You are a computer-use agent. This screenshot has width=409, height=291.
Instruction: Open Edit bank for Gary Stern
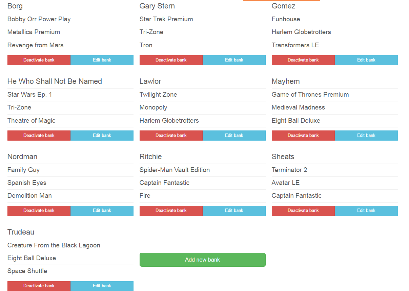tap(234, 60)
